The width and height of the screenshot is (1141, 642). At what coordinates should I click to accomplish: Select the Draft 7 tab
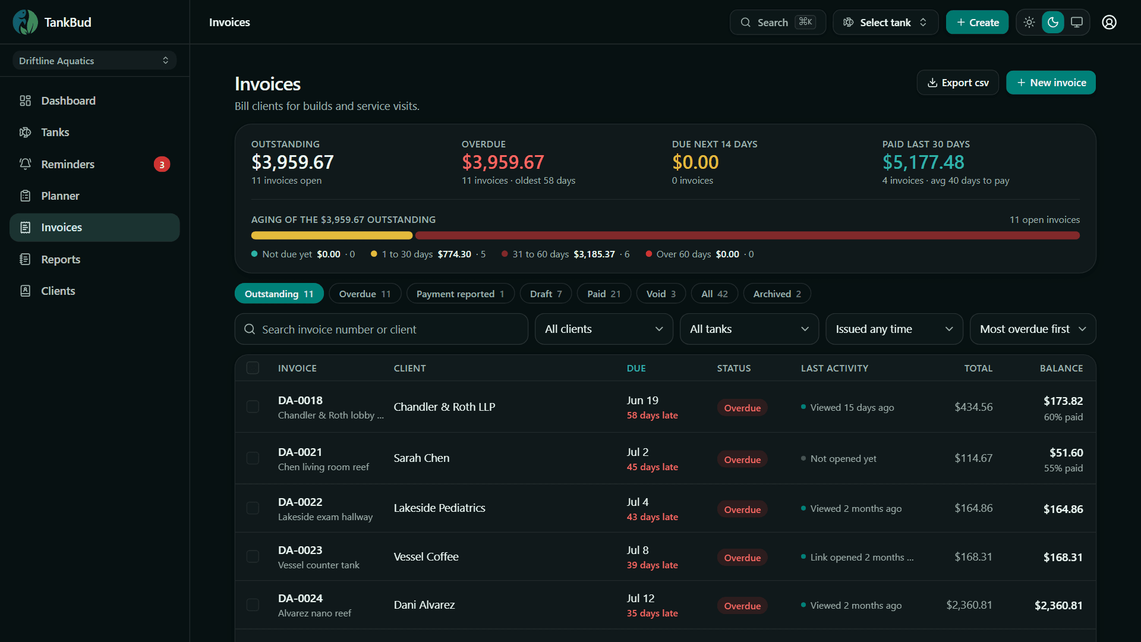(x=546, y=294)
